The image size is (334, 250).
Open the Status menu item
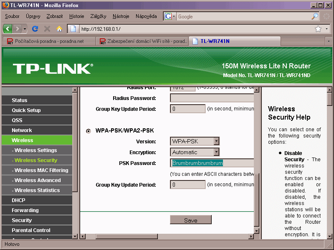(37, 100)
